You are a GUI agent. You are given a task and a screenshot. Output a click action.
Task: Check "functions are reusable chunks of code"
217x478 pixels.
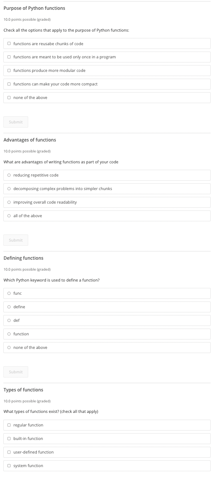(9, 43)
